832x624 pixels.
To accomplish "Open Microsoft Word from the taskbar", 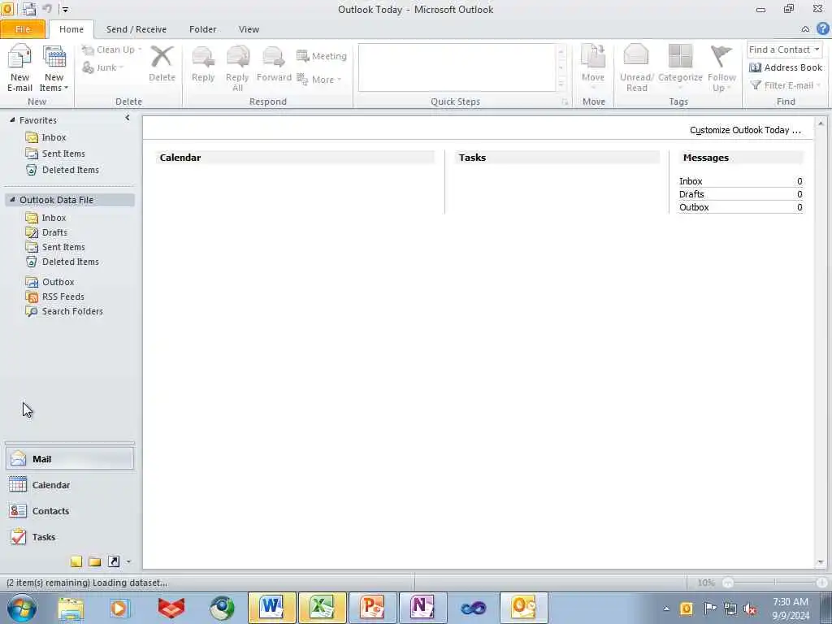I will click(271, 607).
